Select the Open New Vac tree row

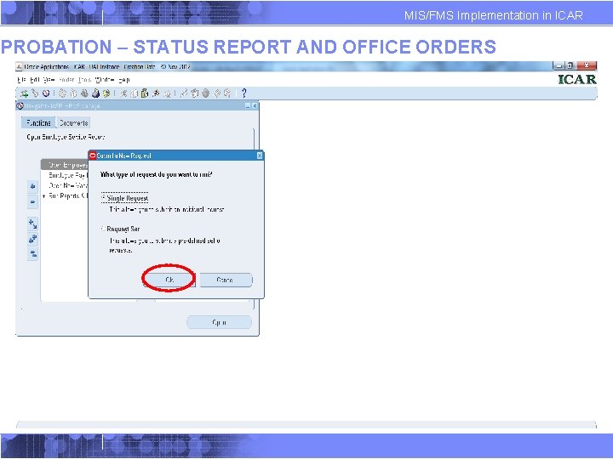[x=68, y=185]
